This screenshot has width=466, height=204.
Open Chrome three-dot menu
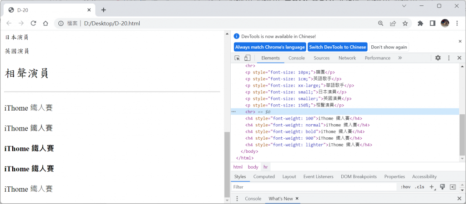pyautogui.click(x=457, y=24)
